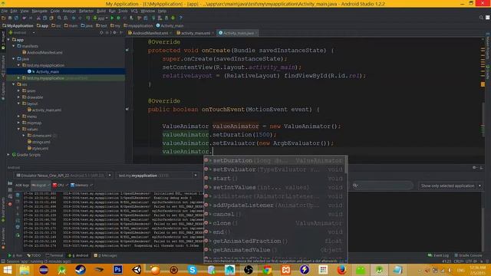Collapse the app module in the project tree
The width and height of the screenshot is (491, 276).
(x=8, y=40)
